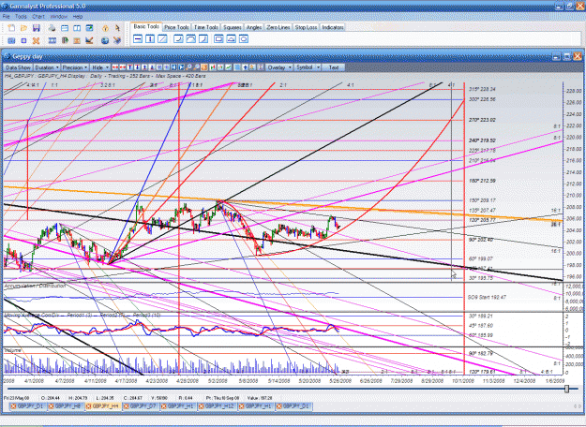Open the Window menu
The image size is (586, 427).
(x=59, y=17)
